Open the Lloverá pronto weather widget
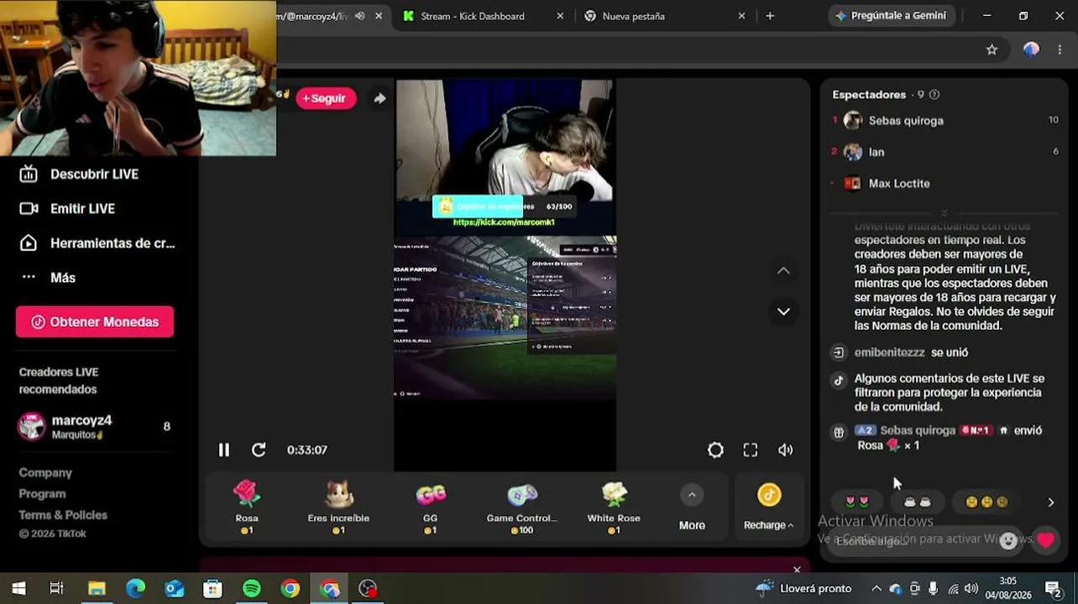 click(803, 589)
